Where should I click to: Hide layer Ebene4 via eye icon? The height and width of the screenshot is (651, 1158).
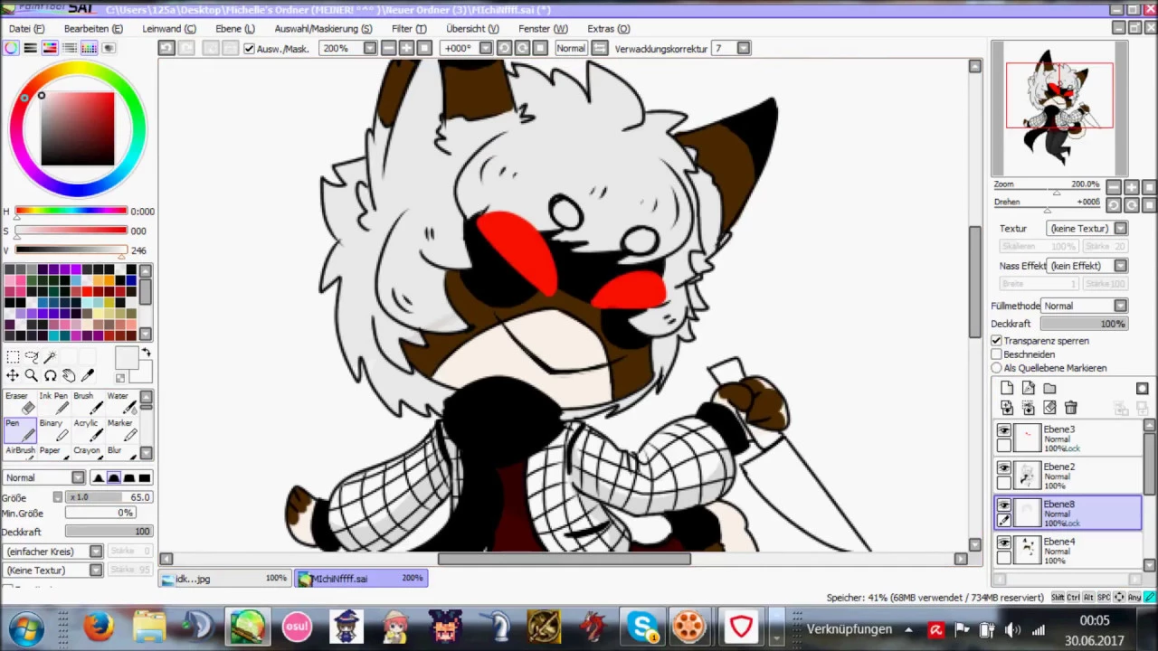pyautogui.click(x=1004, y=542)
